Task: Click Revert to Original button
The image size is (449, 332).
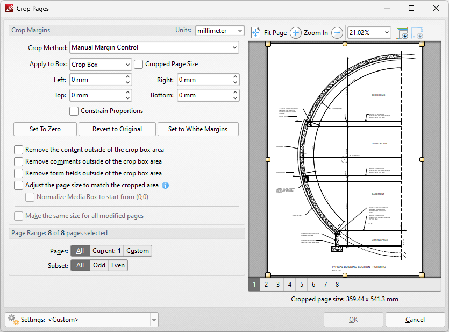Action: (117, 129)
